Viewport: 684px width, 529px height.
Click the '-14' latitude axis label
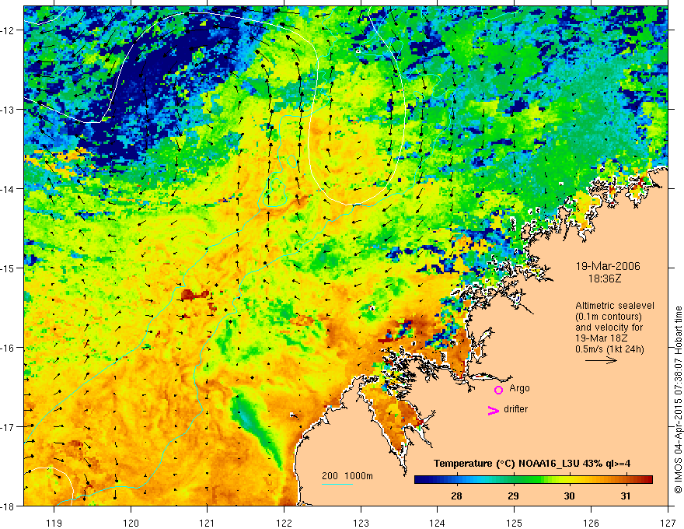(9, 189)
